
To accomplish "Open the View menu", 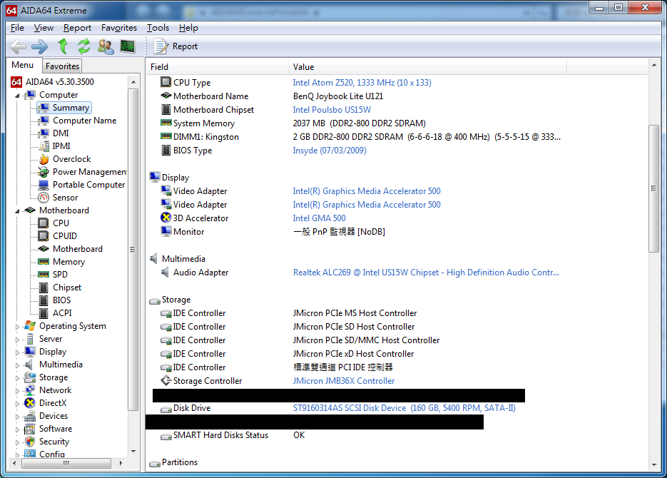I will tap(44, 28).
